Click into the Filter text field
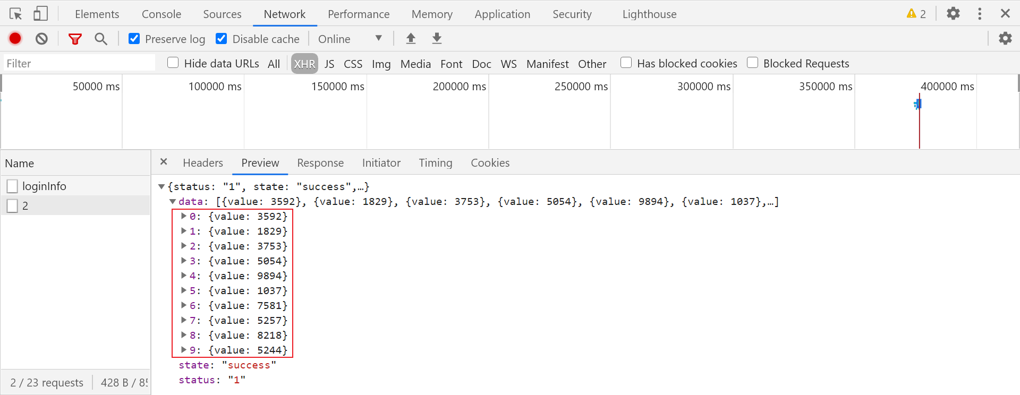The image size is (1020, 395). 80,63
